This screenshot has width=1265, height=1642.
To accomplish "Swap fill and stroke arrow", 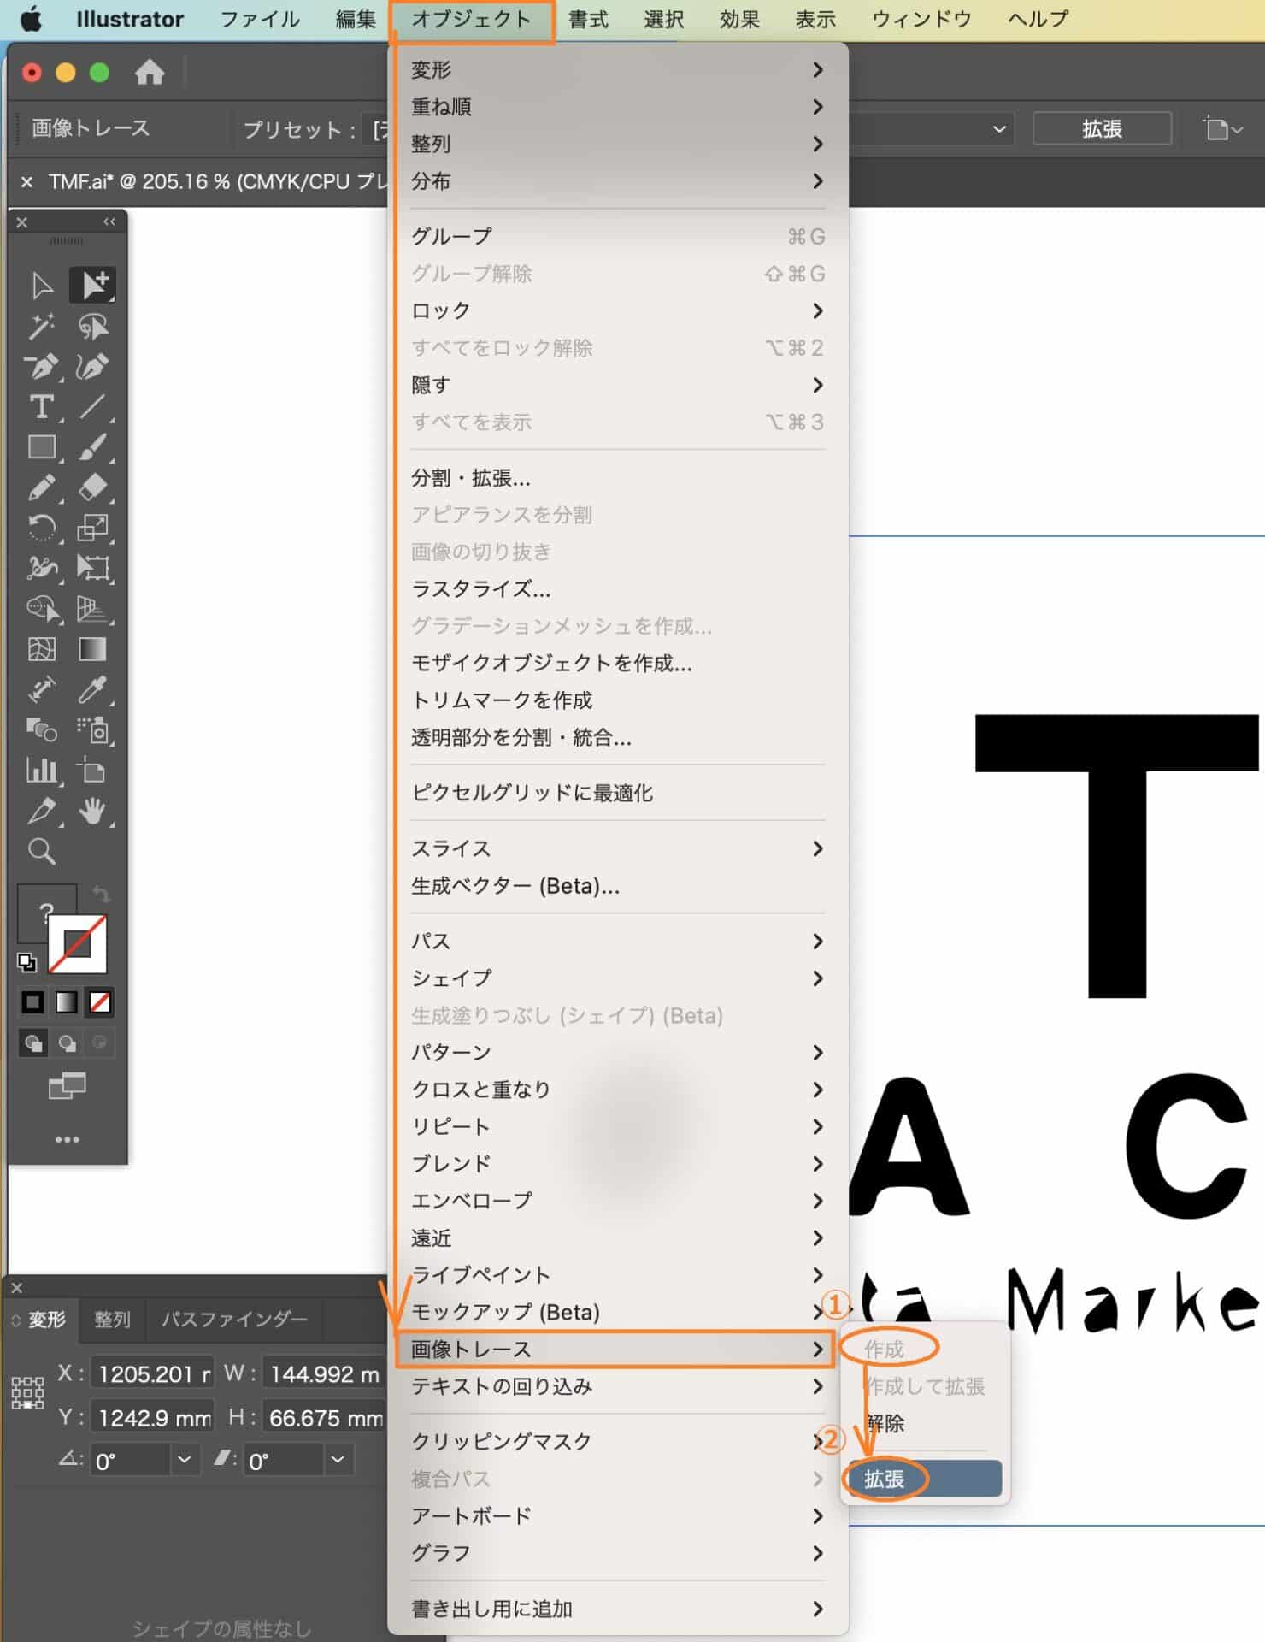I will click(x=101, y=895).
